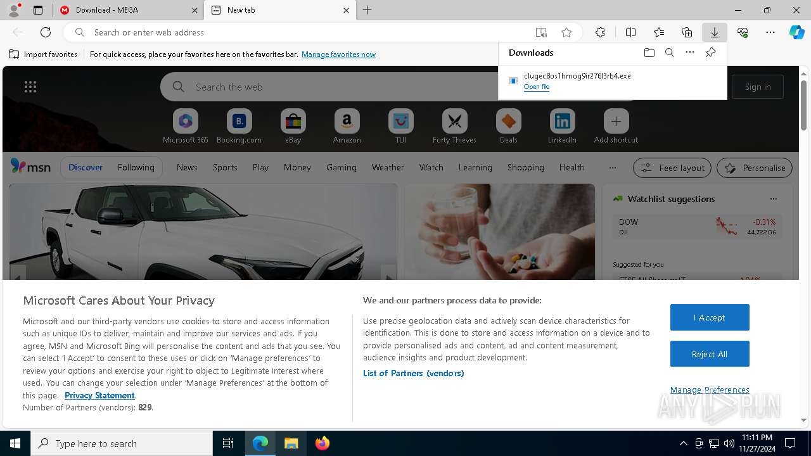Open the Extensions puzzle icon

600,32
